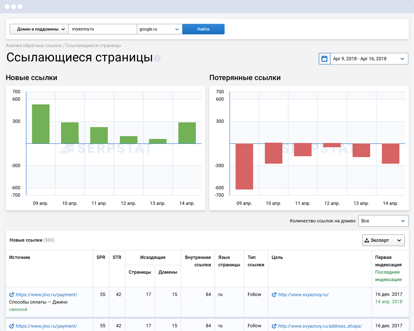Click in the svyaznoy.ru domain input field
The image size is (414, 331).
pos(102,29)
